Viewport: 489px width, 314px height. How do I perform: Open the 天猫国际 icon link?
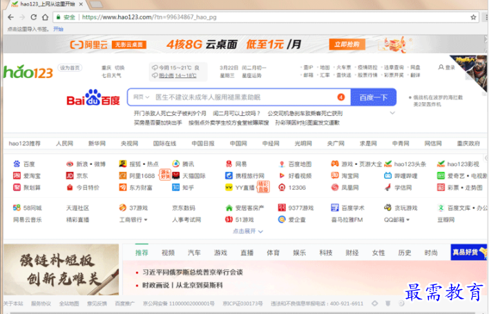pyautogui.click(x=176, y=176)
